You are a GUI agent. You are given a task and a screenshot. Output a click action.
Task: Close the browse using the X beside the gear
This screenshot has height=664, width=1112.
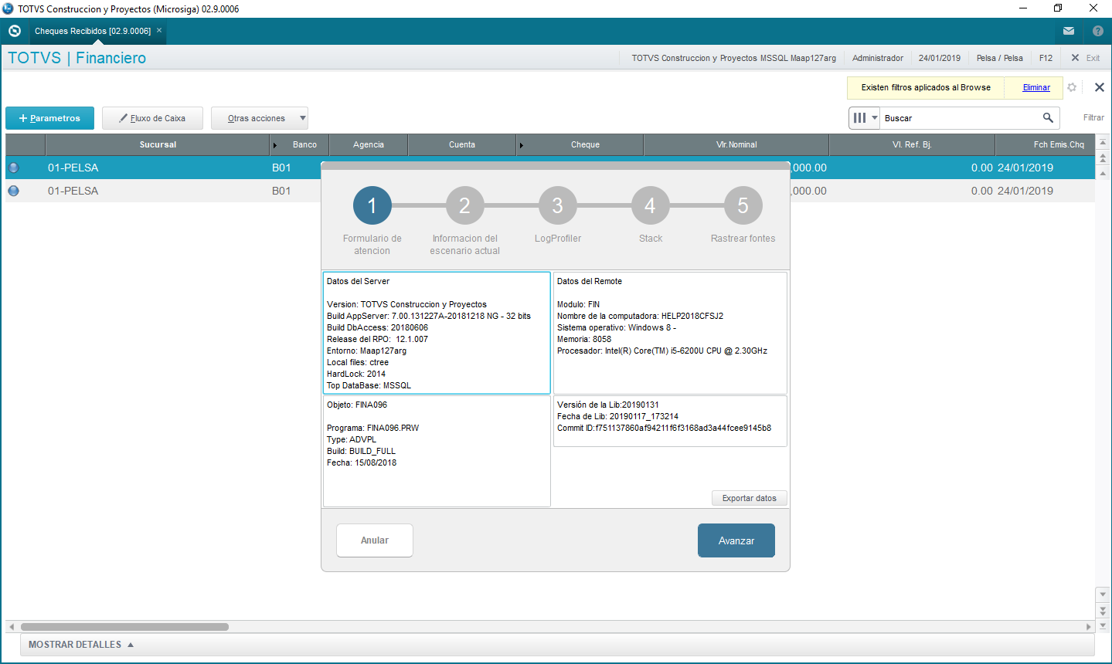(1100, 87)
